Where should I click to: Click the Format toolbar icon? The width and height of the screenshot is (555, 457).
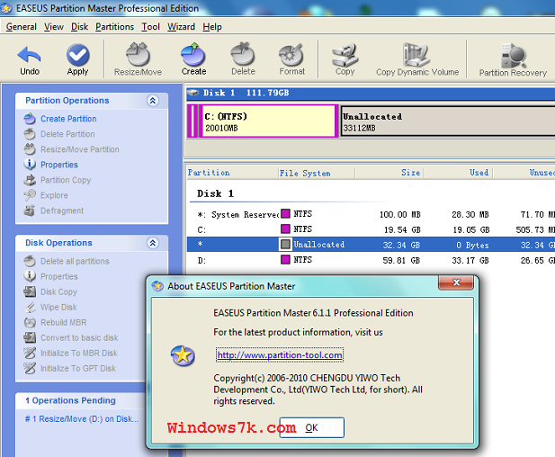[291, 55]
